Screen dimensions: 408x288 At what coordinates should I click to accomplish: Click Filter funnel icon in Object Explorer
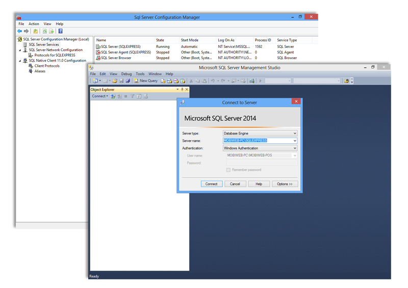pos(132,96)
